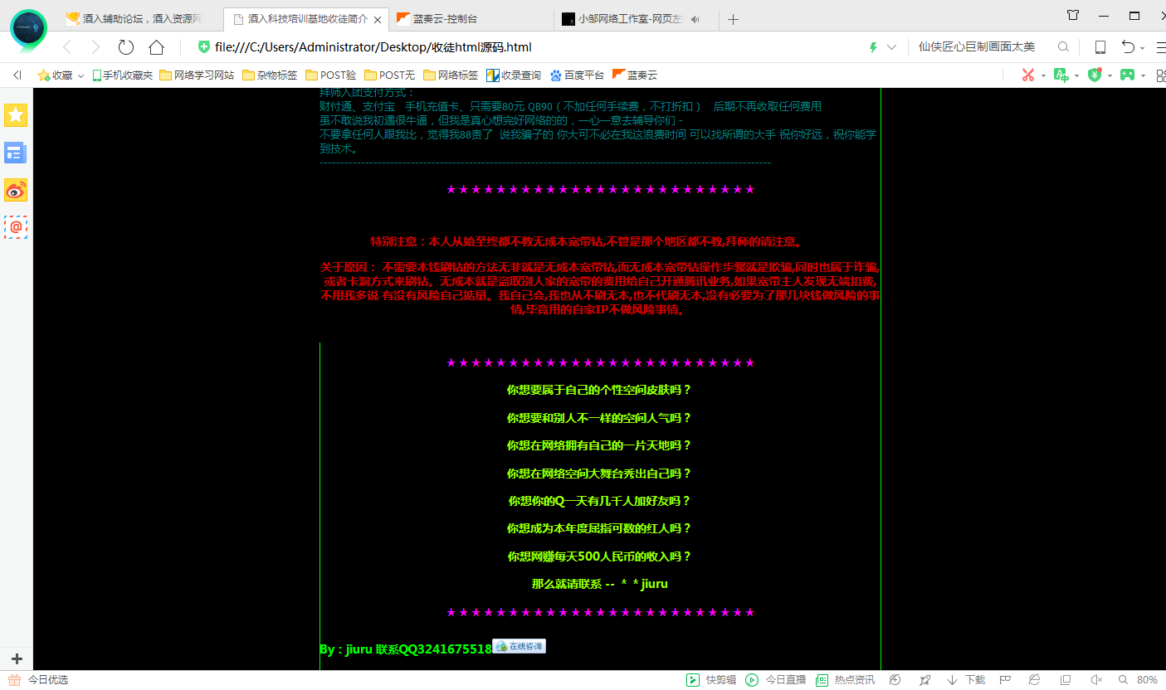Open the news feed icon in the sidebar
The width and height of the screenshot is (1166, 690).
pos(16,153)
